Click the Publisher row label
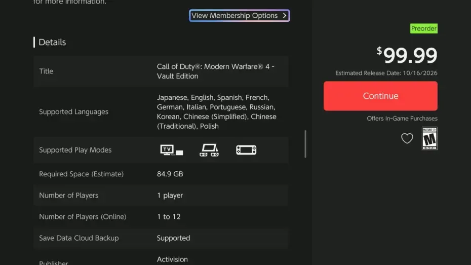The height and width of the screenshot is (265, 471). click(54, 262)
